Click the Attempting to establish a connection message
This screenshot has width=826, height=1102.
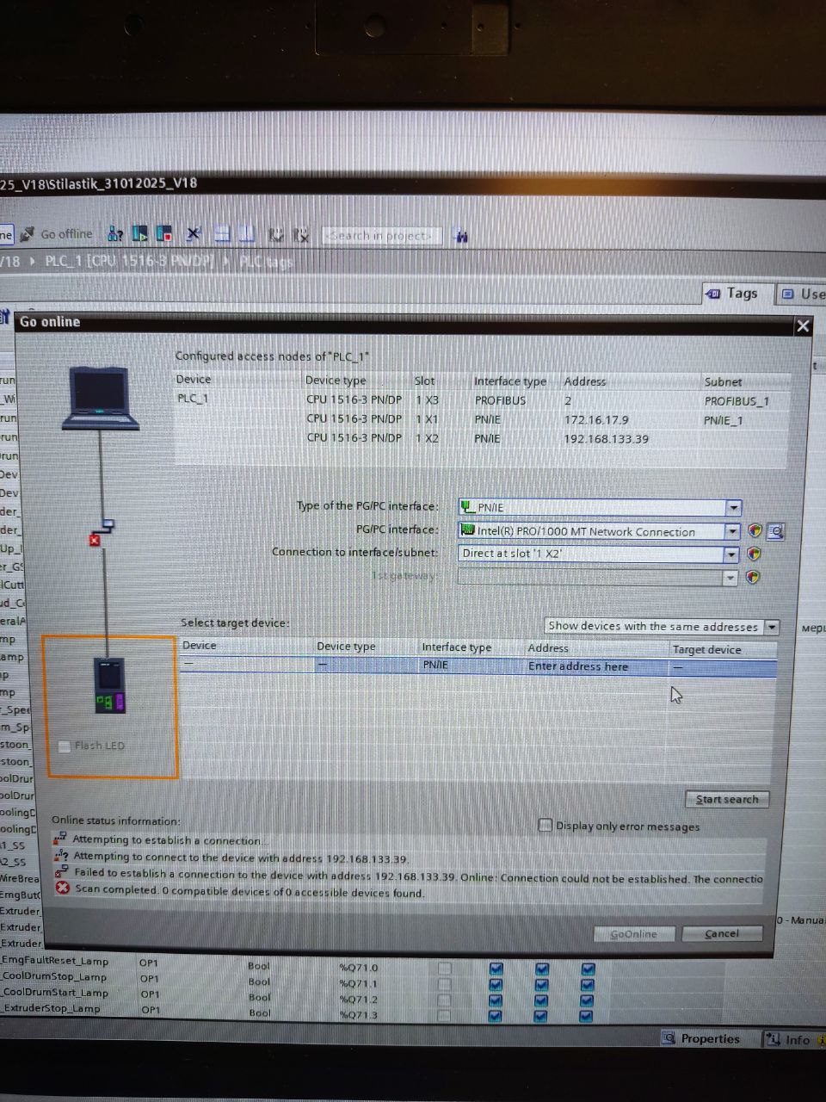(x=170, y=840)
